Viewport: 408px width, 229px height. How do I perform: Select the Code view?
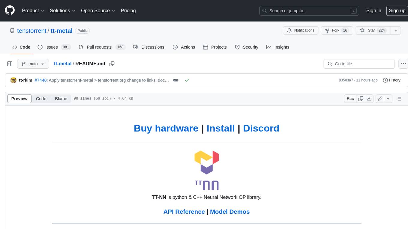click(41, 99)
